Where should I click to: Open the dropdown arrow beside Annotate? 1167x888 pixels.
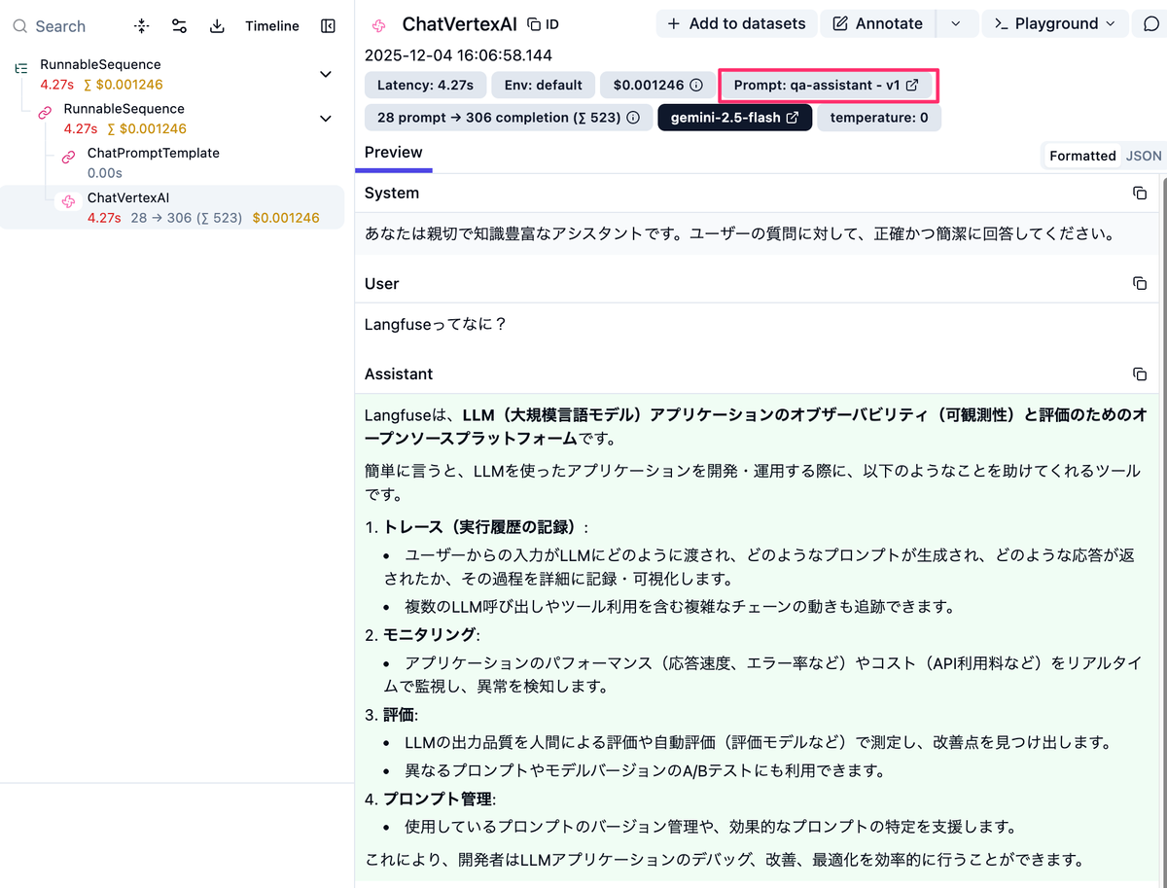(956, 24)
